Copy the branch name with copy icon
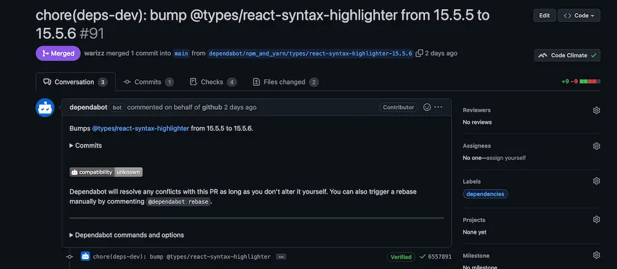 (x=420, y=53)
